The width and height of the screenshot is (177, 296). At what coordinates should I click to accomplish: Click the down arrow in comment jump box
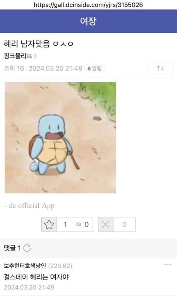pos(163,68)
